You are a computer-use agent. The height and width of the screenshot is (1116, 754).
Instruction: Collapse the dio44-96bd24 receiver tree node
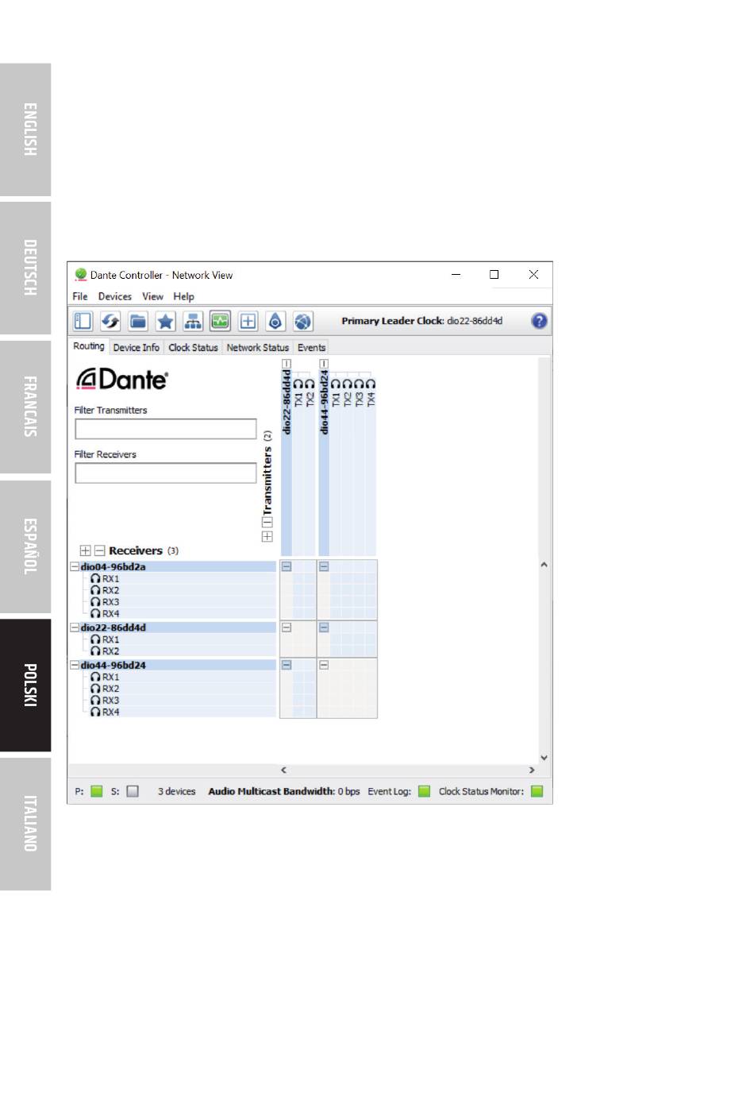[75, 665]
